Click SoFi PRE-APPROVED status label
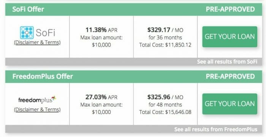 (x=230, y=9)
